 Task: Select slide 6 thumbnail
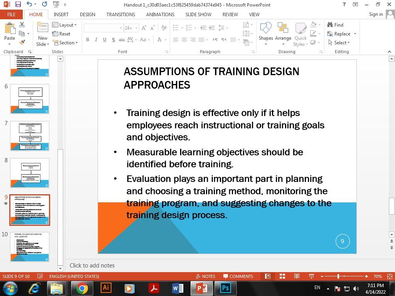[30, 99]
